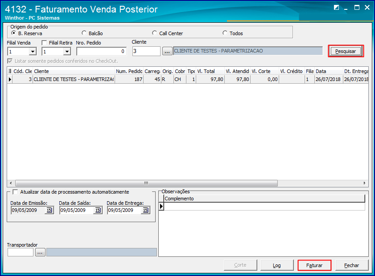Click the Fechar button
Viewport: 375px width, 276px height.
pyautogui.click(x=351, y=265)
